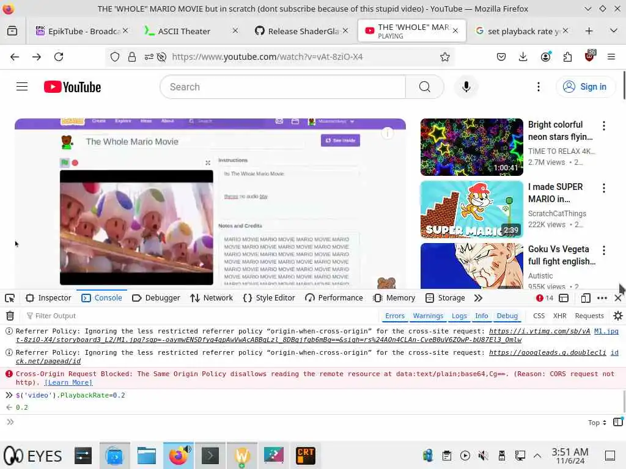This screenshot has height=469, width=626.
Task: Search with voice microphone button
Action: [466, 87]
